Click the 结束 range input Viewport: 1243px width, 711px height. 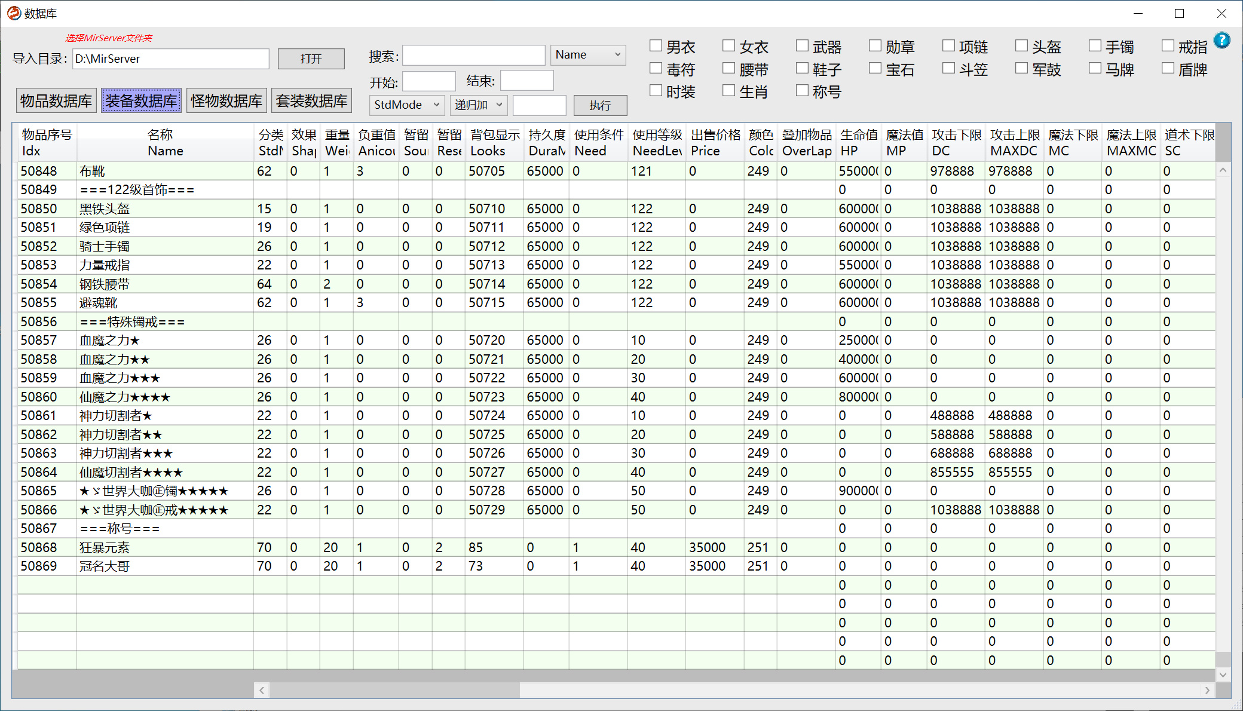pyautogui.click(x=526, y=81)
